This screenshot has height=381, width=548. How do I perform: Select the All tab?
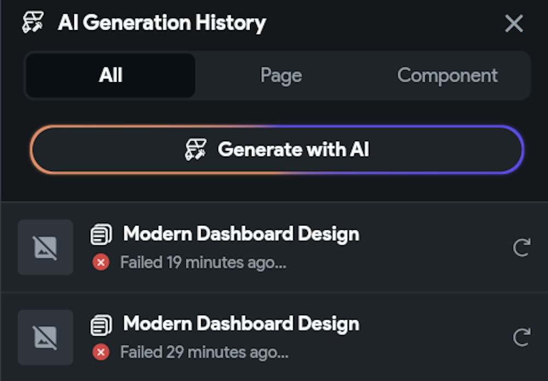coord(111,76)
